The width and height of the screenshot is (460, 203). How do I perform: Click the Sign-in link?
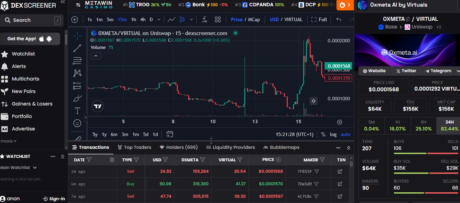54,199
